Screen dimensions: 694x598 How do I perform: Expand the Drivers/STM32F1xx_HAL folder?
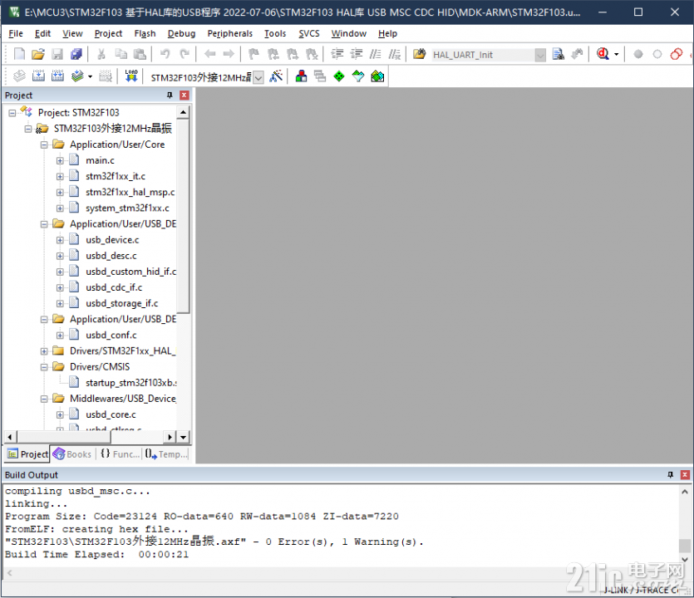coord(44,351)
